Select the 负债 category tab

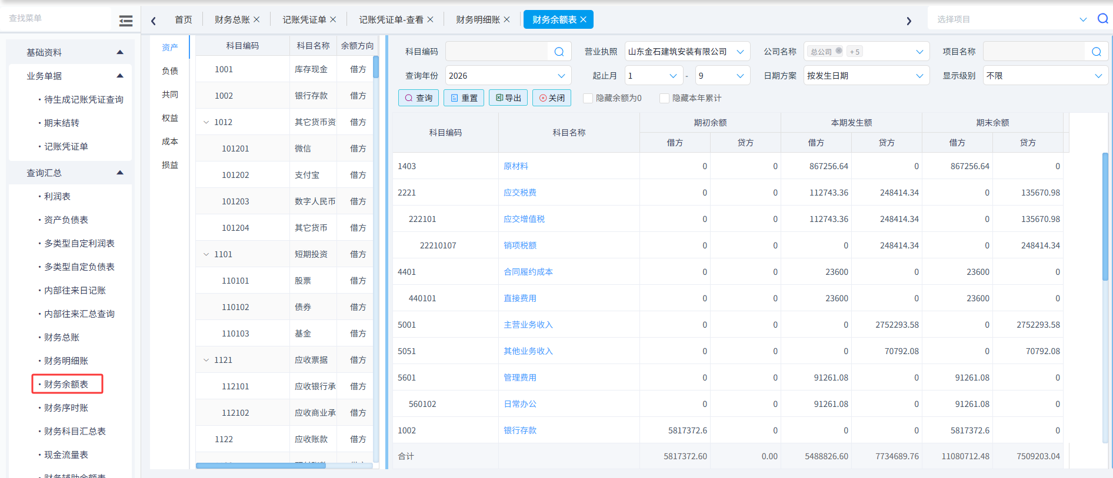[x=170, y=71]
